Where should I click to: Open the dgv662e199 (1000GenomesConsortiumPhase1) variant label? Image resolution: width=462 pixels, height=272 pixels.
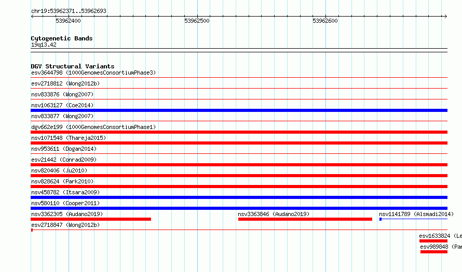(93, 127)
